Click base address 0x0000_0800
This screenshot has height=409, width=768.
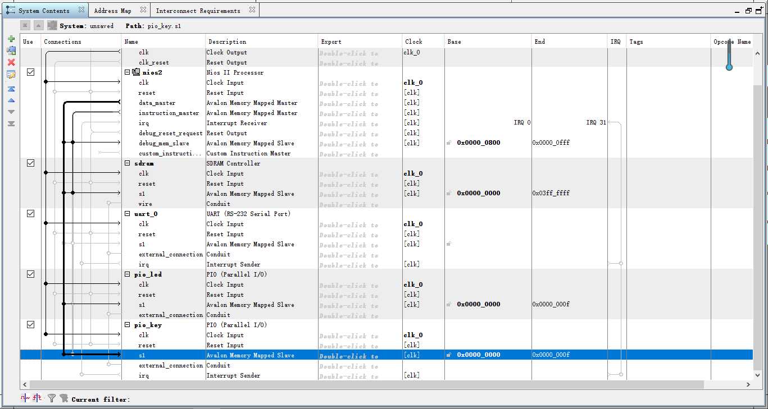479,143
